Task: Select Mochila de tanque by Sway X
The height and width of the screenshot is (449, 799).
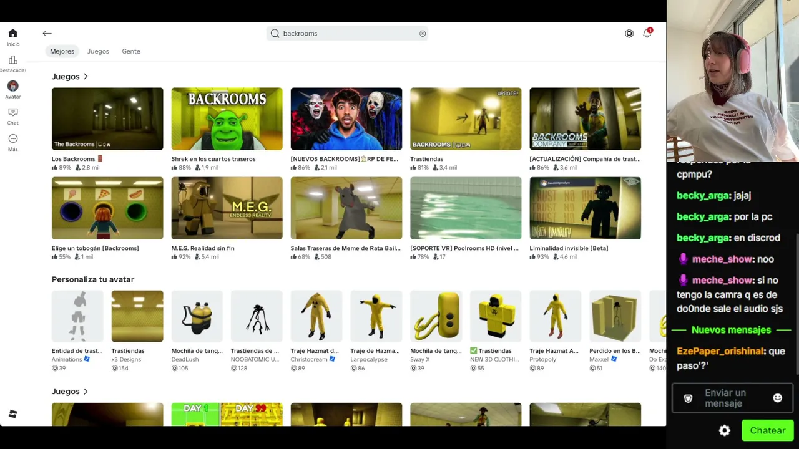Action: (x=436, y=316)
